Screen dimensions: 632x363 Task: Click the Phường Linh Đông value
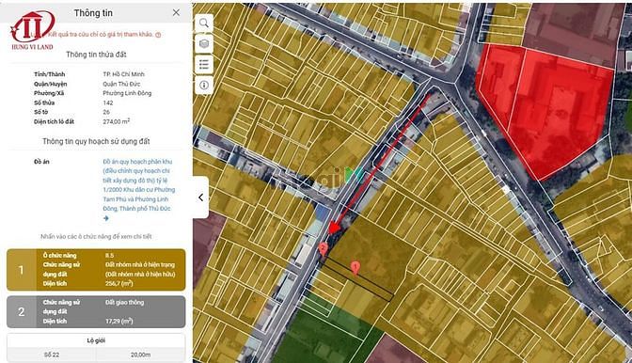[x=127, y=93]
